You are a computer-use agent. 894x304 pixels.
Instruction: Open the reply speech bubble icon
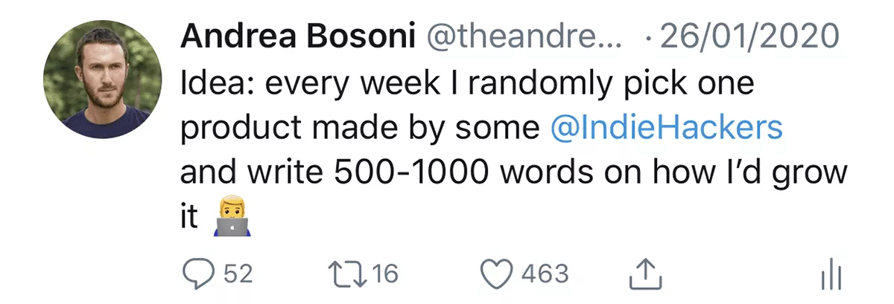coord(199,274)
